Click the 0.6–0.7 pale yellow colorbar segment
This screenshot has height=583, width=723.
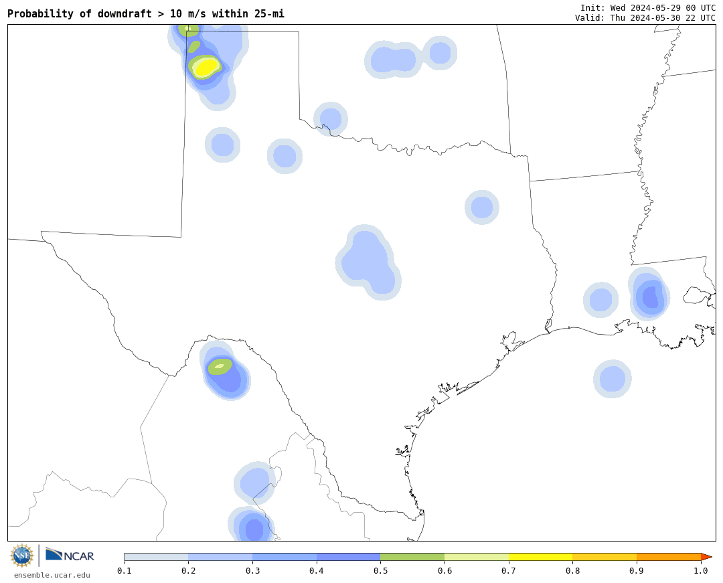click(x=477, y=557)
